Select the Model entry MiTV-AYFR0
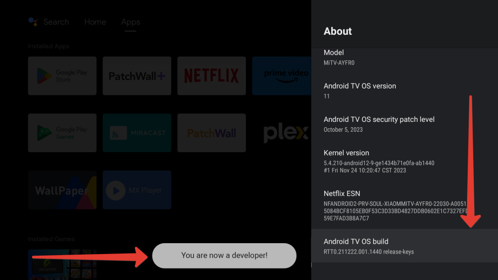 [404, 57]
